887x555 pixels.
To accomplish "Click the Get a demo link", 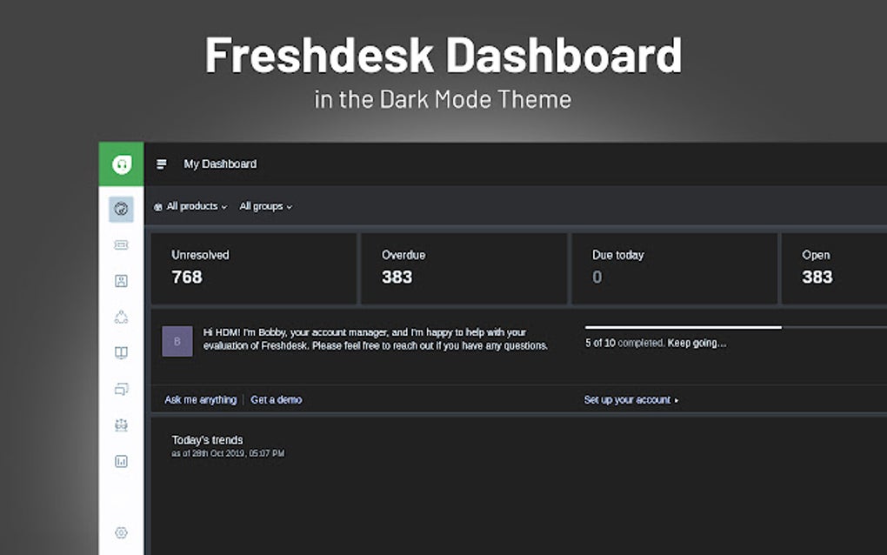I will click(276, 399).
